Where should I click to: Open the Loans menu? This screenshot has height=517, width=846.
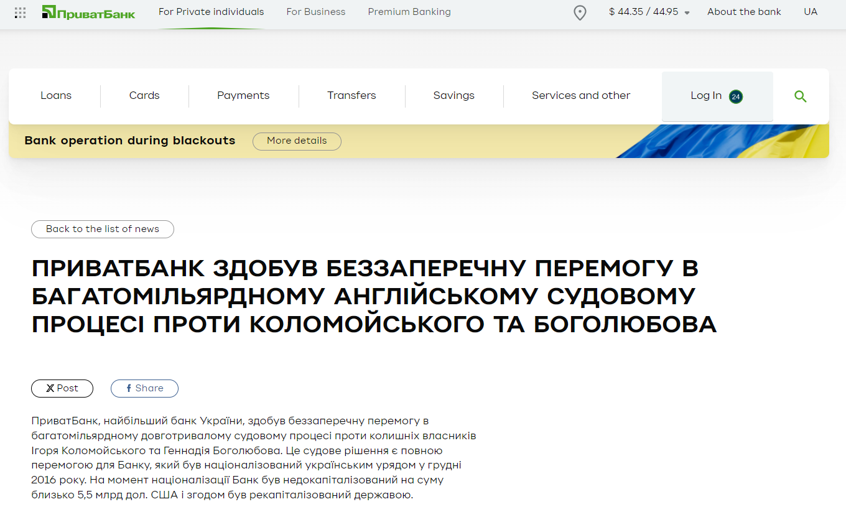(x=56, y=96)
